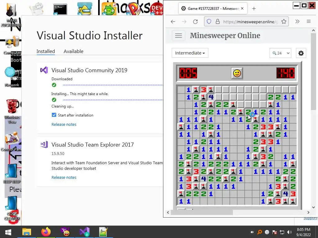Image resolution: width=318 pixels, height=238 pixels.
Task: Click the mine counter display
Action: tap(188, 73)
